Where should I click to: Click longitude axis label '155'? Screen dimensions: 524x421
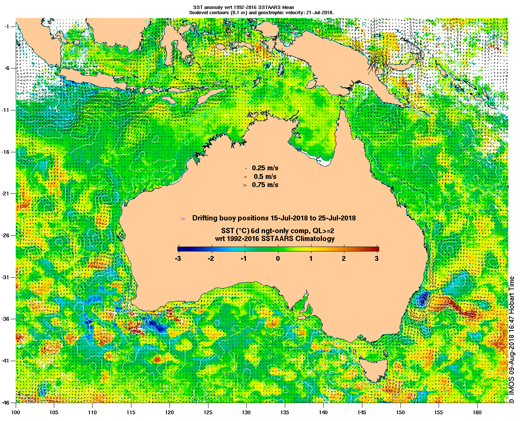(439, 412)
